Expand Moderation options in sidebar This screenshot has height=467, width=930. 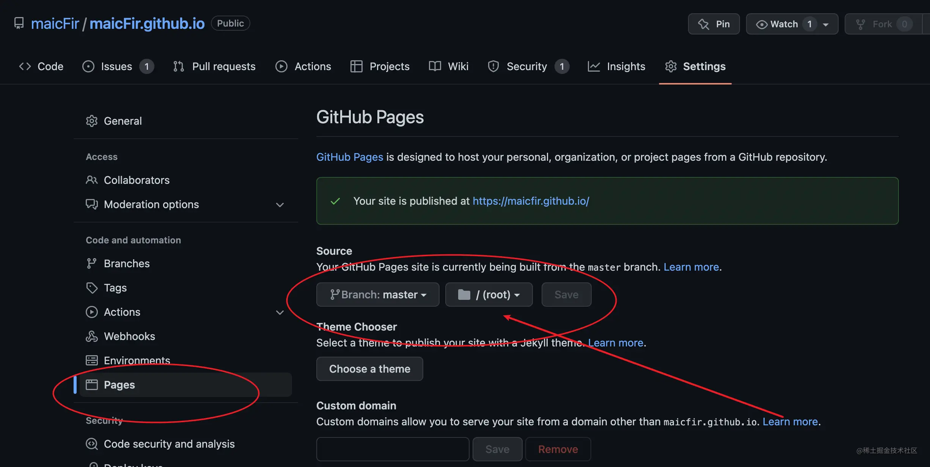point(280,205)
